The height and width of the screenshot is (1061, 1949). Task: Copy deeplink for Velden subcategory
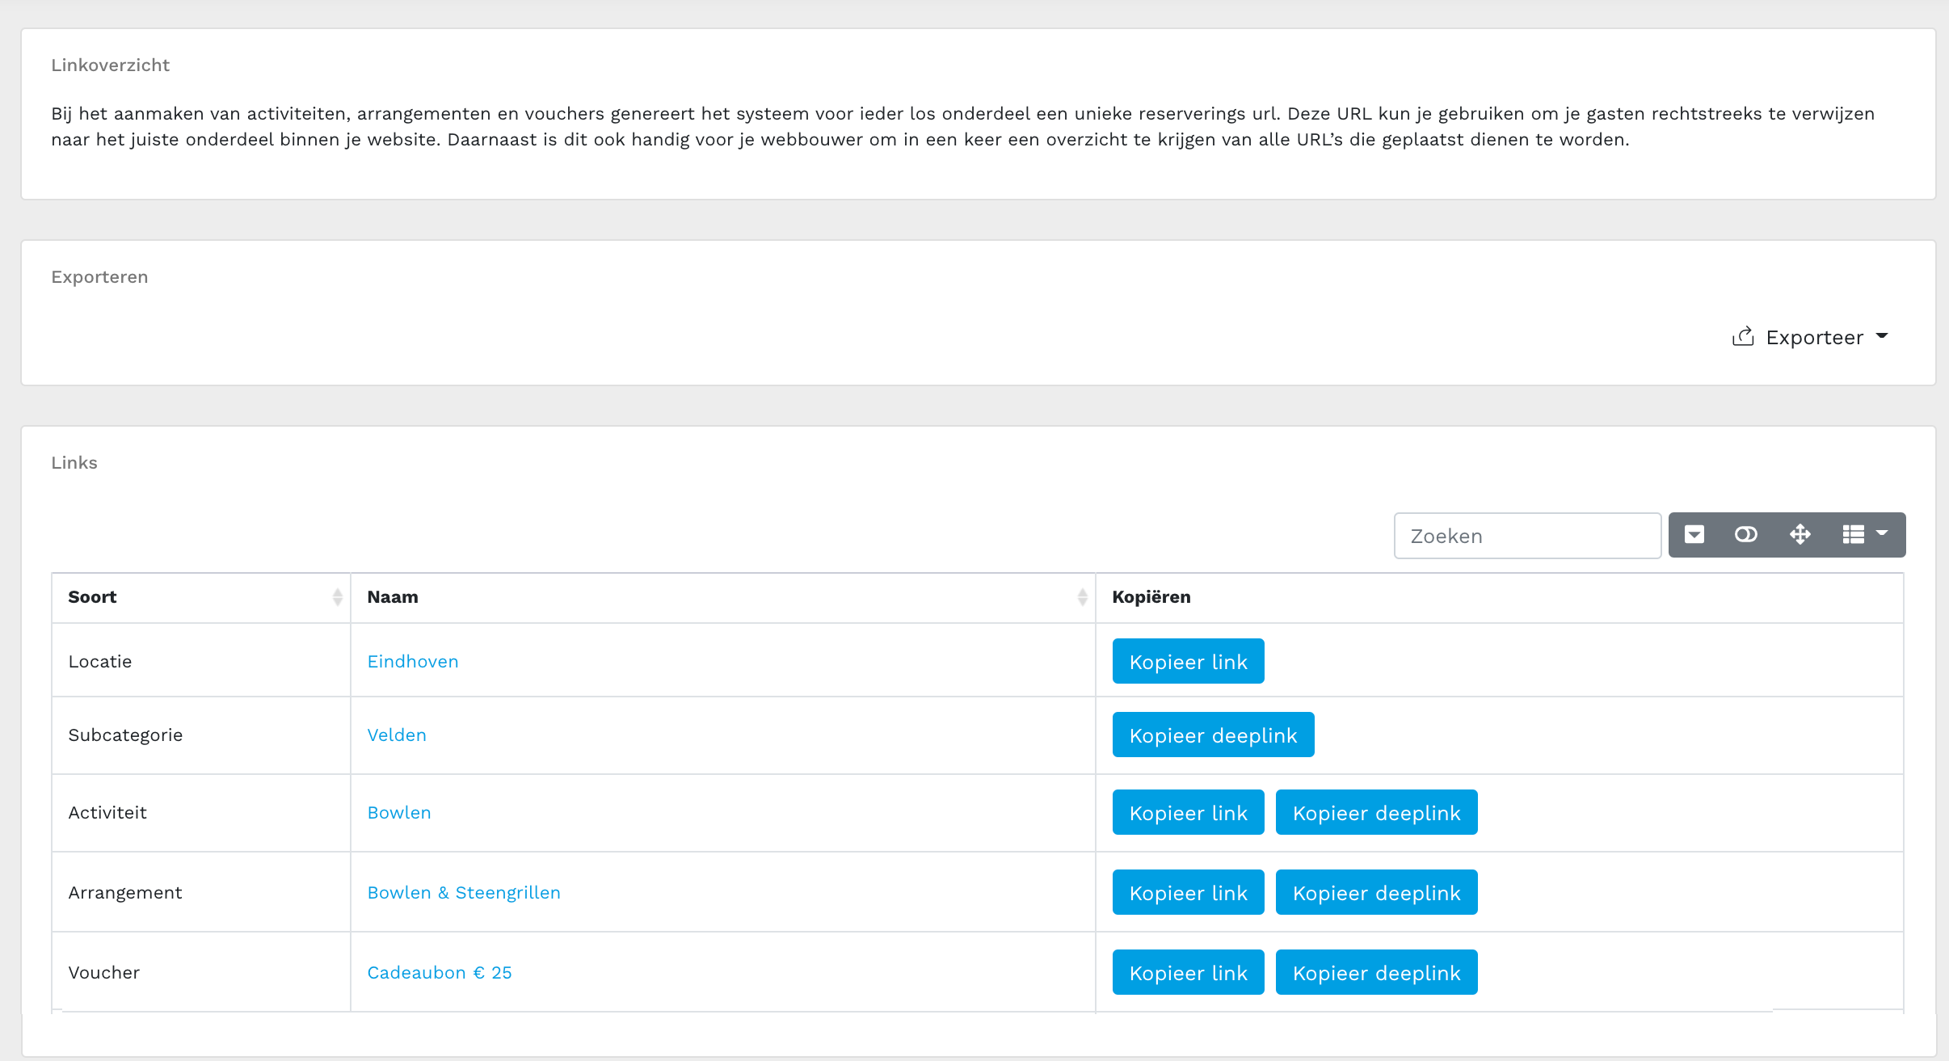coord(1213,735)
